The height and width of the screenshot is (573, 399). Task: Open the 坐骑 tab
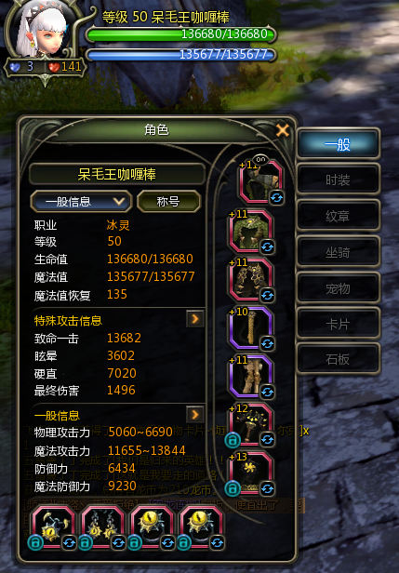(338, 252)
